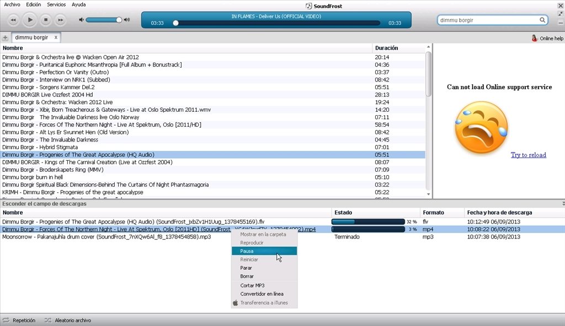
Task: Go to the previous track
Action: (x=13, y=20)
